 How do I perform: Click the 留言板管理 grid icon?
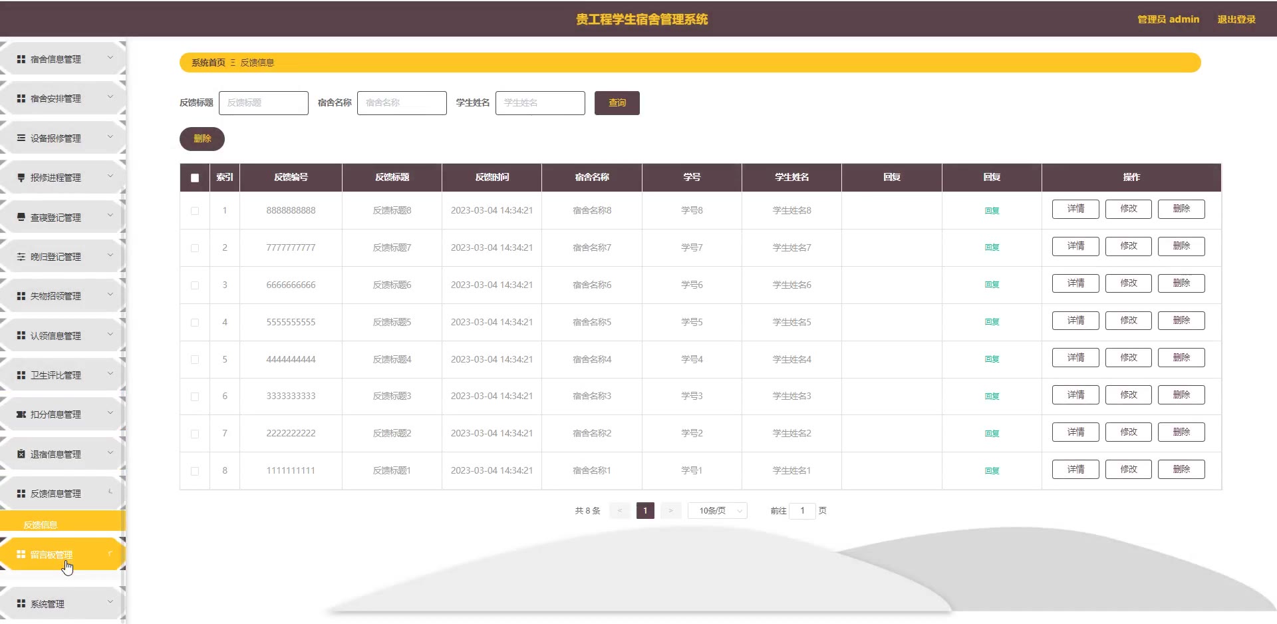(x=21, y=555)
